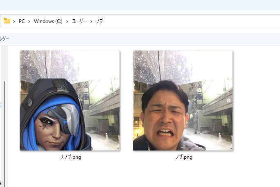Image resolution: width=280 pixels, height=187 pixels.
Task: Select the ノブ.png thumbnail image
Action: tap(183, 100)
